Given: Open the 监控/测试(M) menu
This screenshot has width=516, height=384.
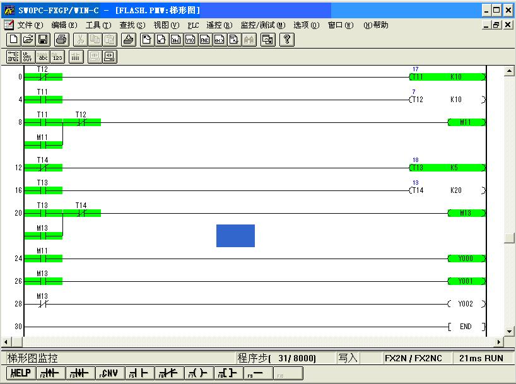Looking at the screenshot, I should [263, 25].
